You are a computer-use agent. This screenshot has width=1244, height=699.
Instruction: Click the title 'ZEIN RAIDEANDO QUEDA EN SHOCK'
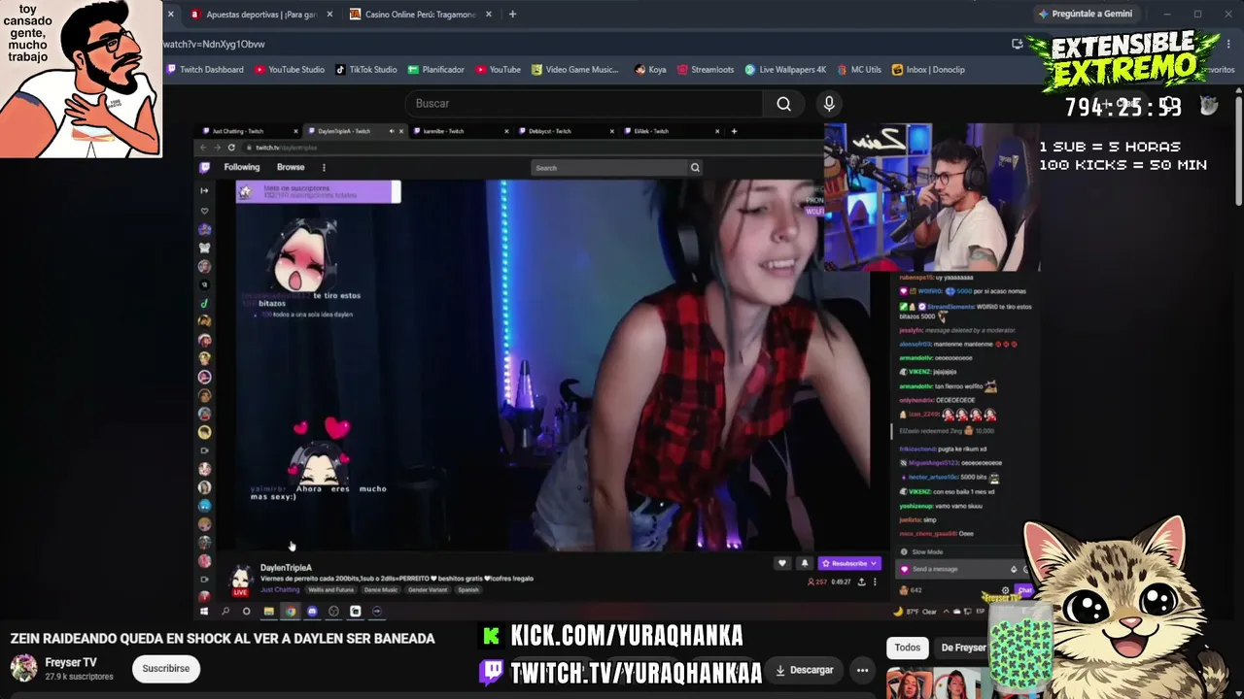pyautogui.click(x=223, y=639)
